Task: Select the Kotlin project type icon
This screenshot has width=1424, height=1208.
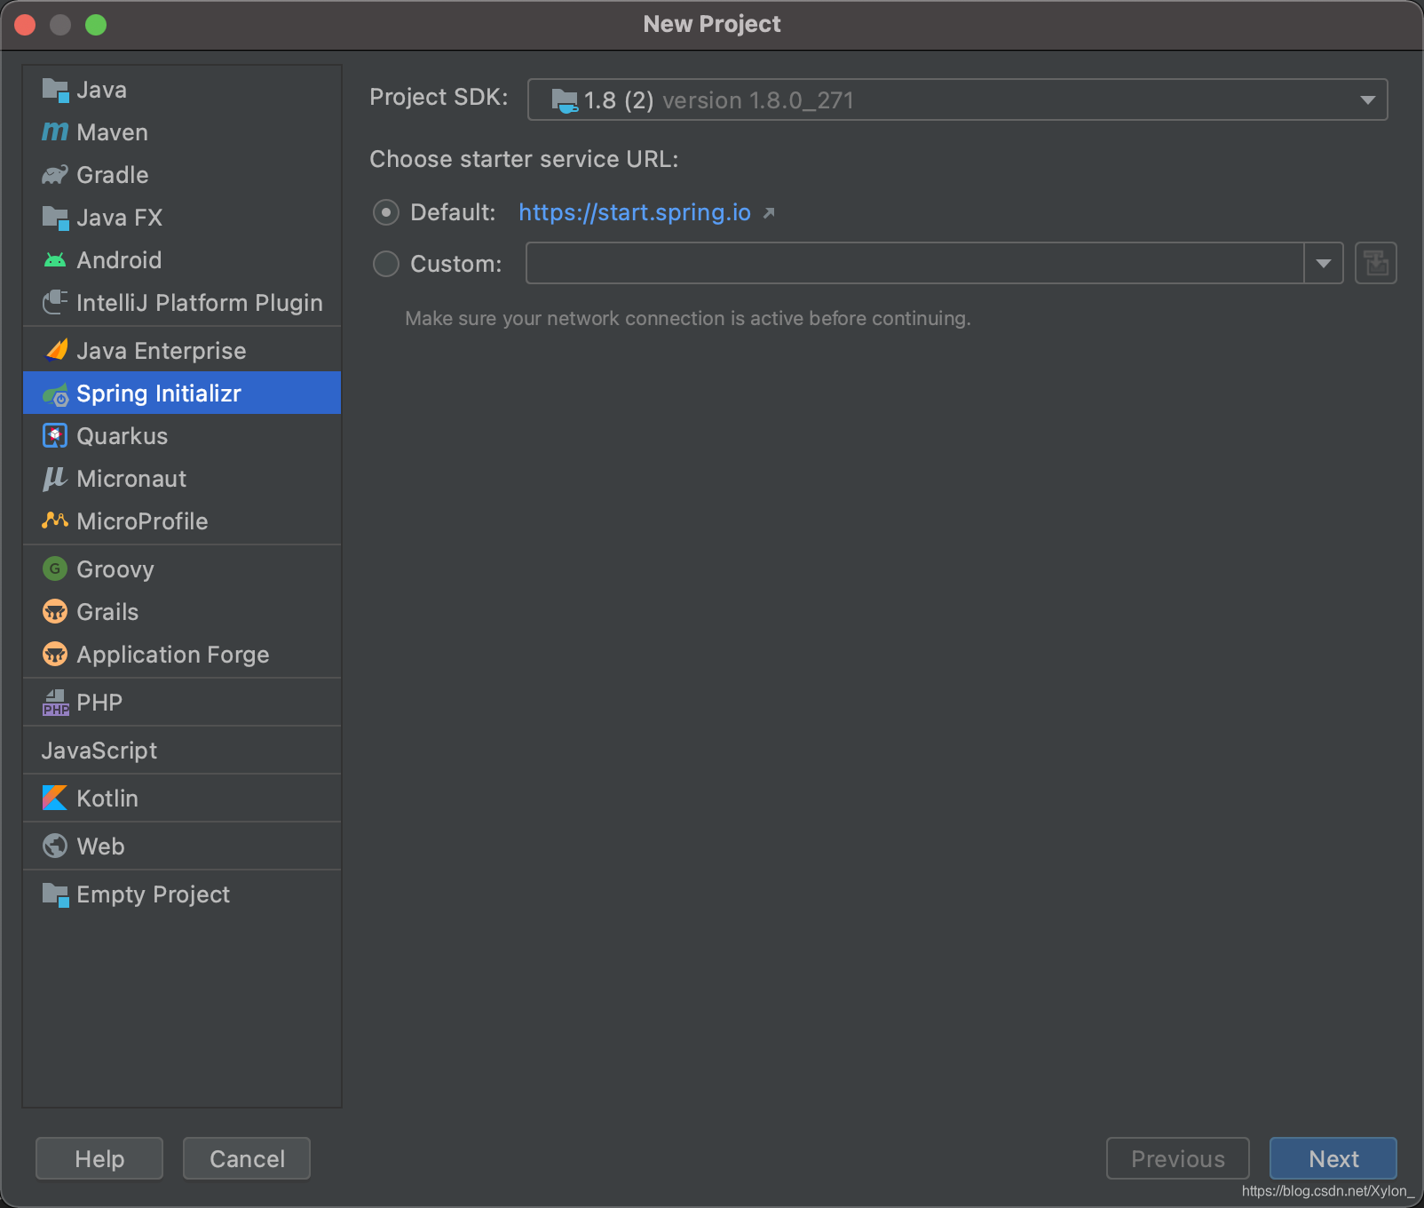Action: click(54, 798)
